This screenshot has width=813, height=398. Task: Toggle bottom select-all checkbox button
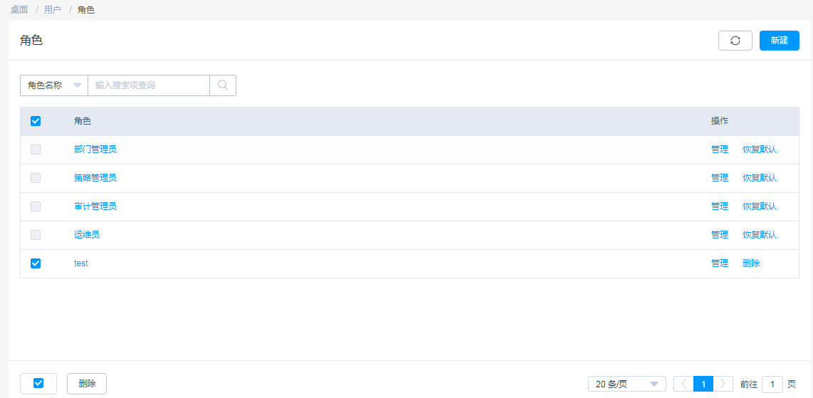[x=38, y=384]
